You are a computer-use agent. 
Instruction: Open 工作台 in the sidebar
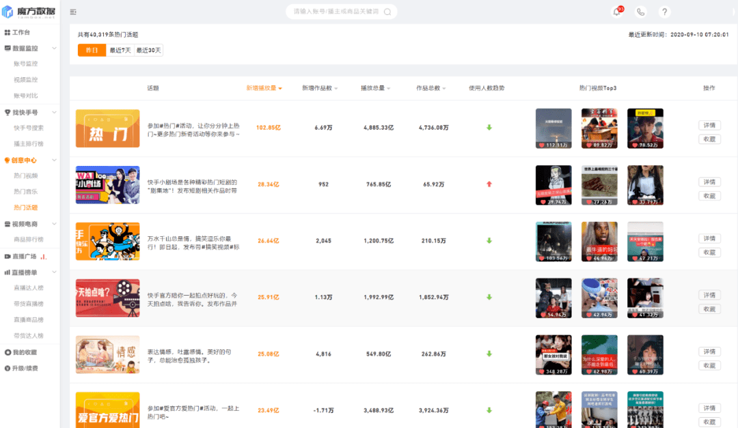(21, 33)
